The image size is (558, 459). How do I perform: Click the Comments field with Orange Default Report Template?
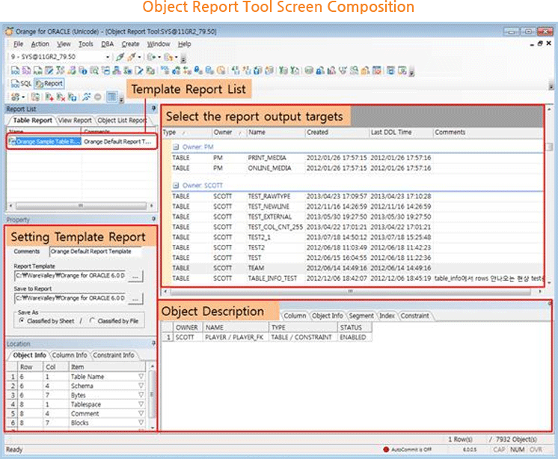tap(96, 252)
